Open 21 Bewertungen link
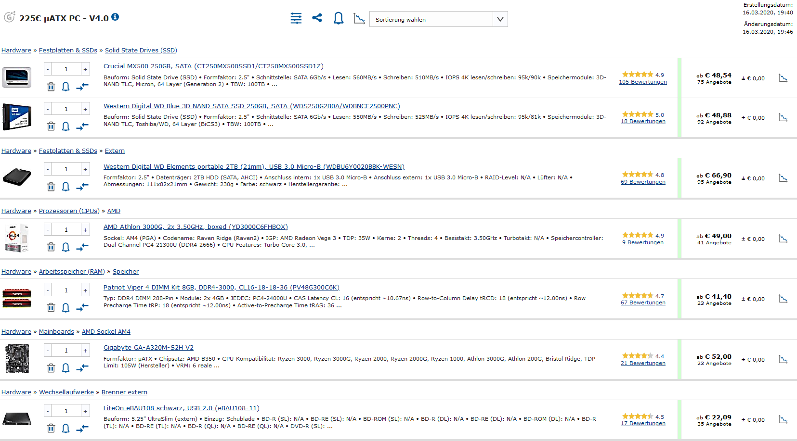The image size is (797, 441). (x=643, y=363)
